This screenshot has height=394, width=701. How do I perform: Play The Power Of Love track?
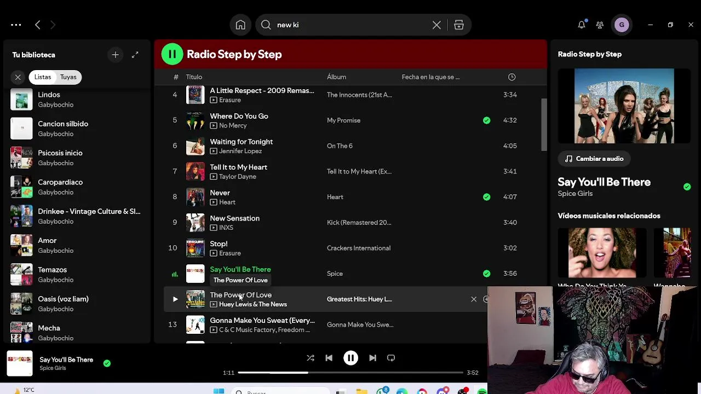(175, 299)
